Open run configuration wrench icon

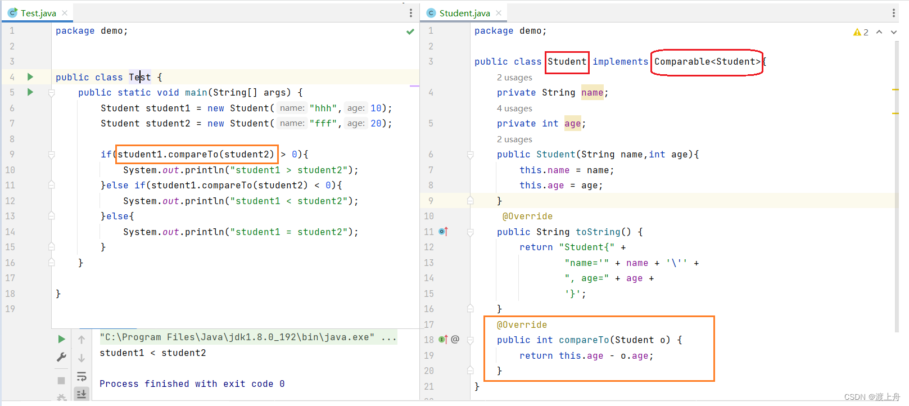pyautogui.click(x=61, y=357)
